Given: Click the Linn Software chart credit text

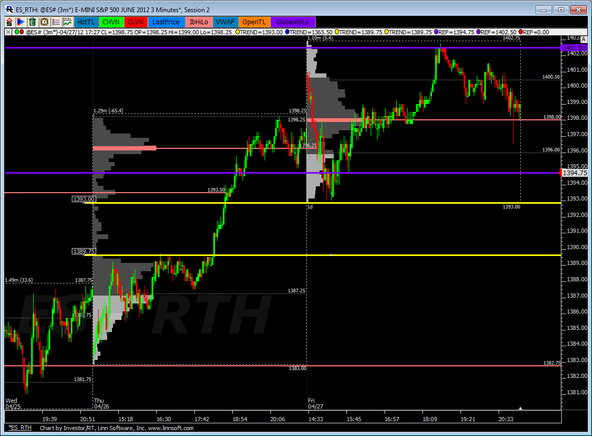Looking at the screenshot, I should (x=117, y=428).
